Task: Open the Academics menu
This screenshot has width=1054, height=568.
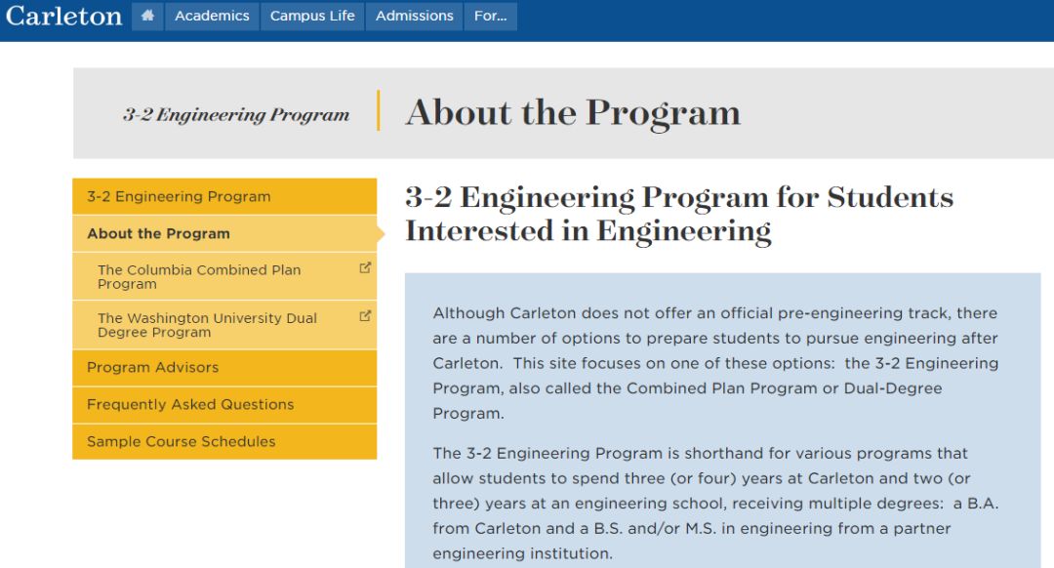Action: (212, 17)
